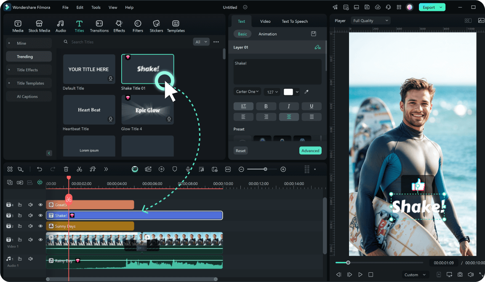Click the user account avatar
This screenshot has width=485, height=282.
pyautogui.click(x=410, y=7)
